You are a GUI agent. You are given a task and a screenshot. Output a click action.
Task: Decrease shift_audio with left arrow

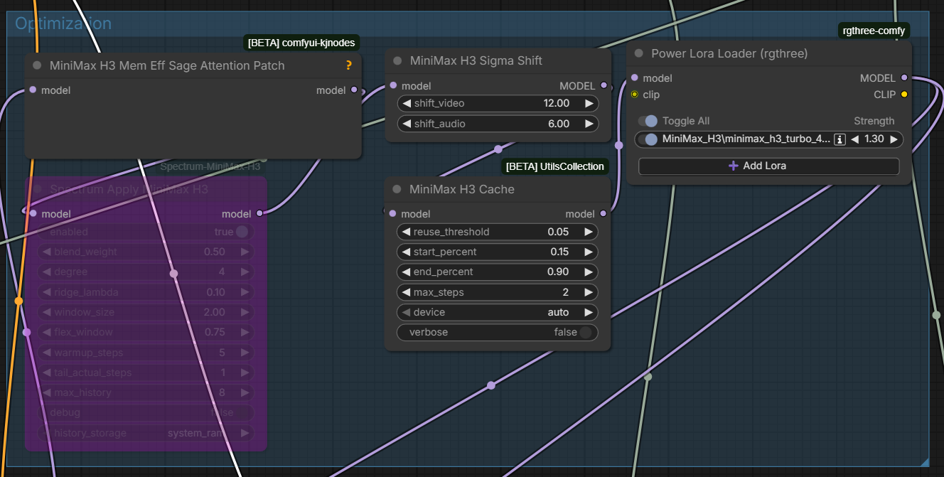[x=407, y=124]
